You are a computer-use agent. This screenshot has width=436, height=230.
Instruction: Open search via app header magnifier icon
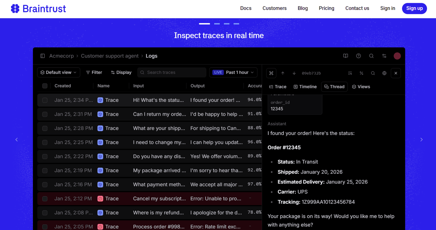click(371, 56)
